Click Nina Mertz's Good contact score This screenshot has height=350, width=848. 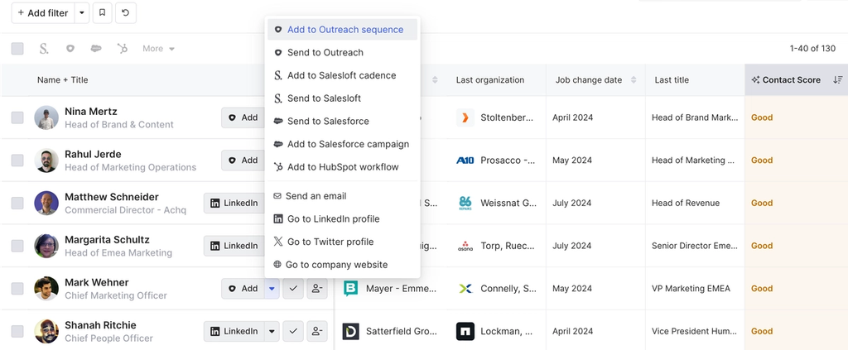pos(762,117)
